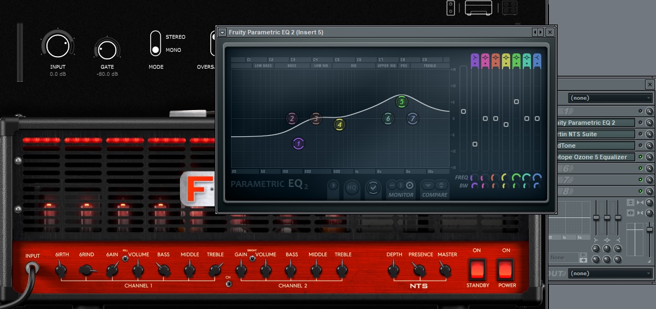Click yellow band 4 filter type icon

(506, 59)
